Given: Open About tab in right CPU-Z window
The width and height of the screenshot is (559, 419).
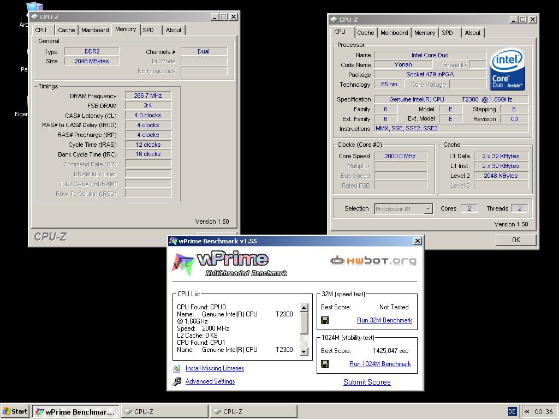Looking at the screenshot, I should [473, 33].
